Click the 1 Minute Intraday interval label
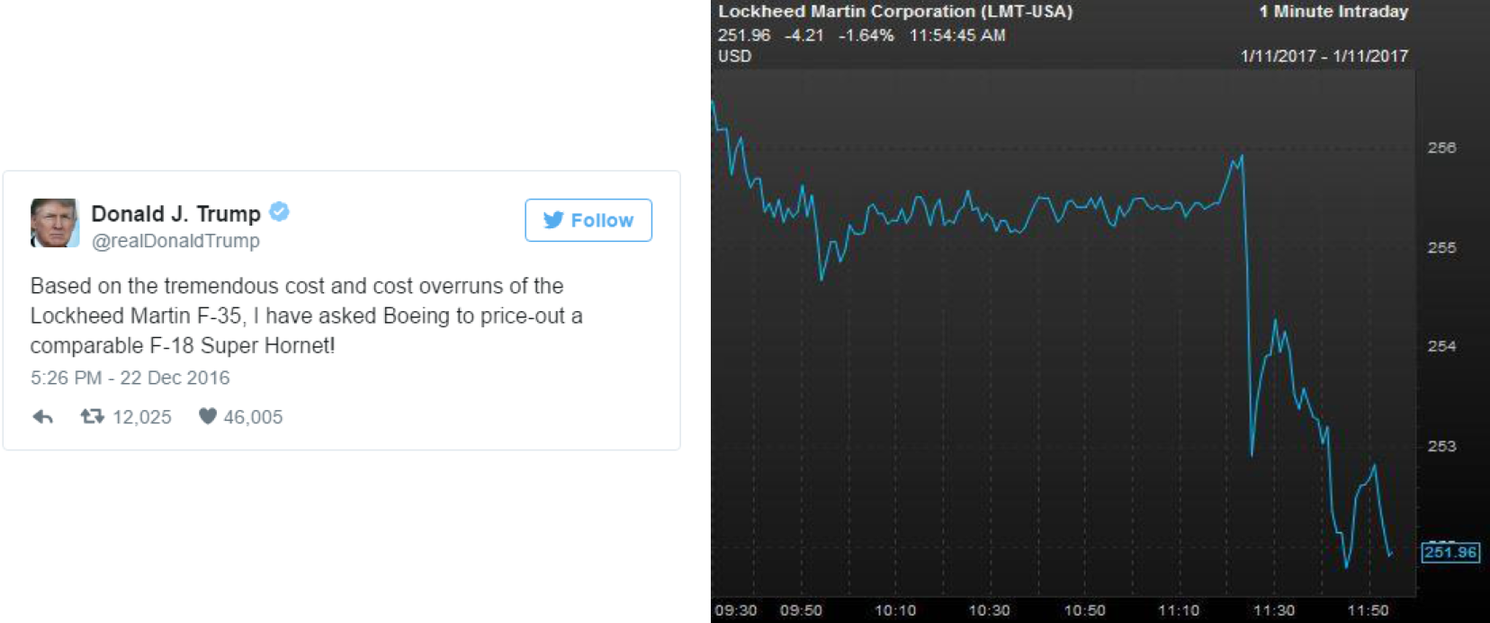Screen dimensions: 1490x623 [x=1333, y=12]
